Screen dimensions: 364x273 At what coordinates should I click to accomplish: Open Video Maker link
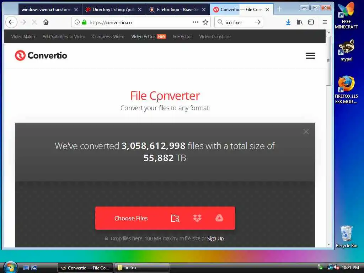tap(23, 37)
